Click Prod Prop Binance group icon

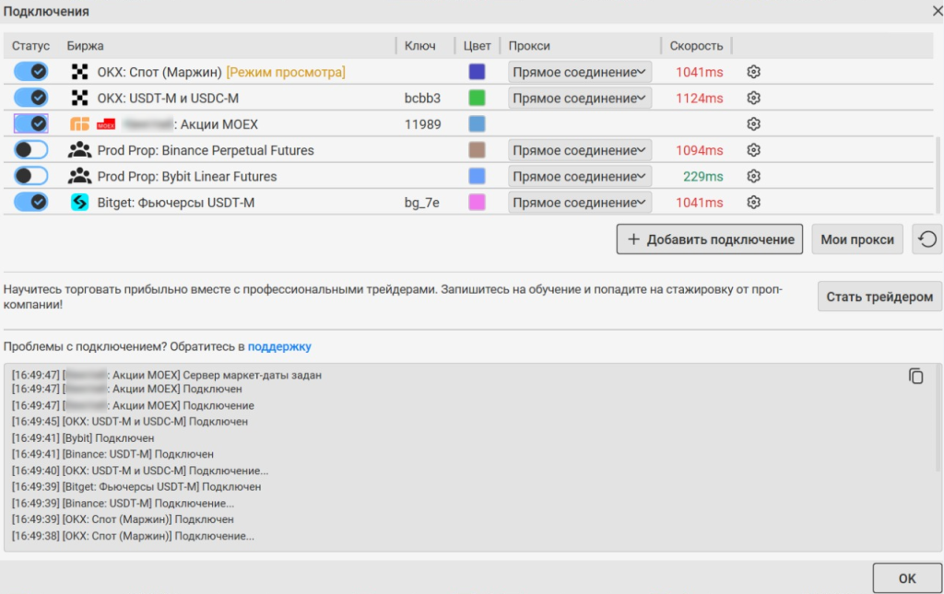point(80,150)
